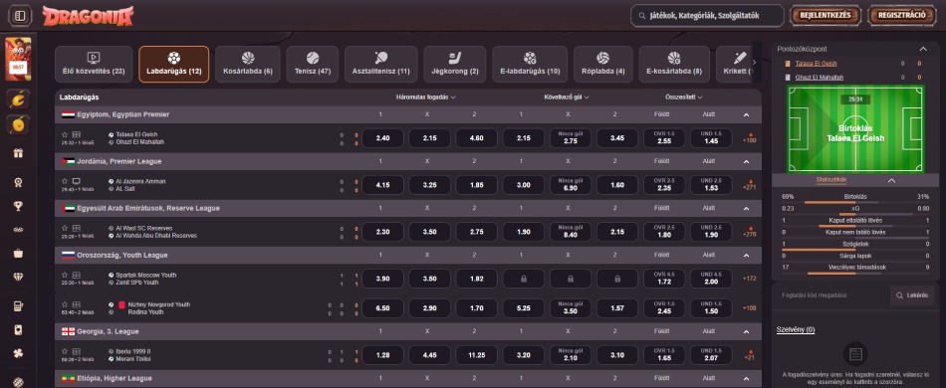946x388 pixels.
Task: Open the slot machine sidebar icon
Action: click(18, 306)
